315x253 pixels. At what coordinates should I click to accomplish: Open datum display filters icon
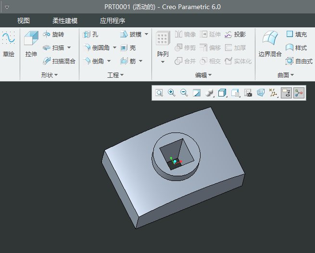[x=273, y=93]
